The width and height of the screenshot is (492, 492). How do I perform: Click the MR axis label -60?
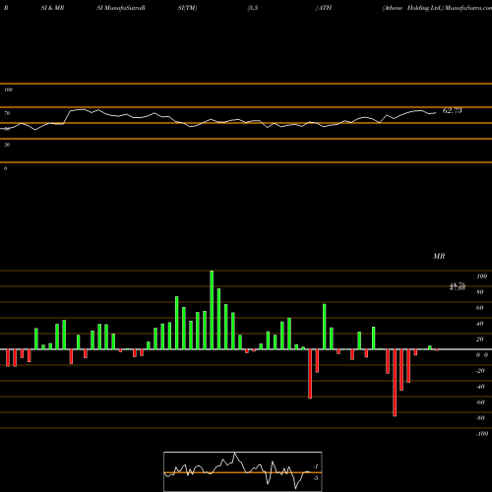[480, 402]
